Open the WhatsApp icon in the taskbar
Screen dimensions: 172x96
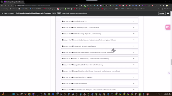tap(57, 94)
